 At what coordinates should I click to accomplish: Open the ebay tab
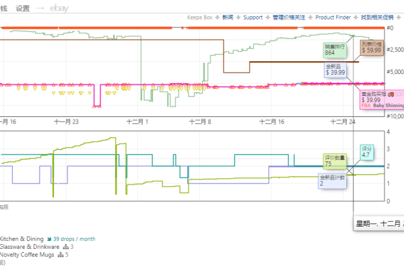click(x=59, y=8)
